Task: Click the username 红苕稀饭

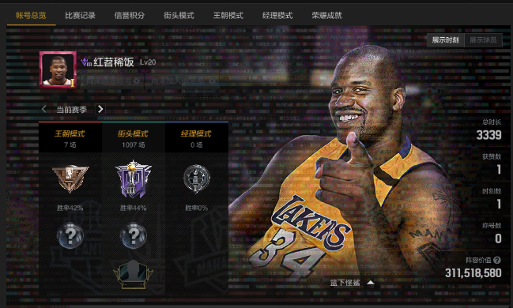Action: coord(114,62)
